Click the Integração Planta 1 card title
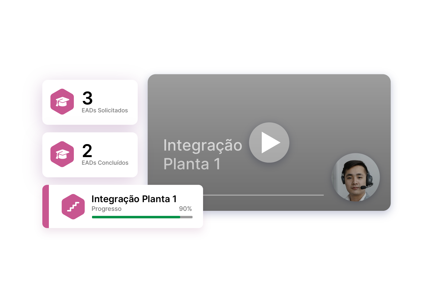 coord(134,199)
